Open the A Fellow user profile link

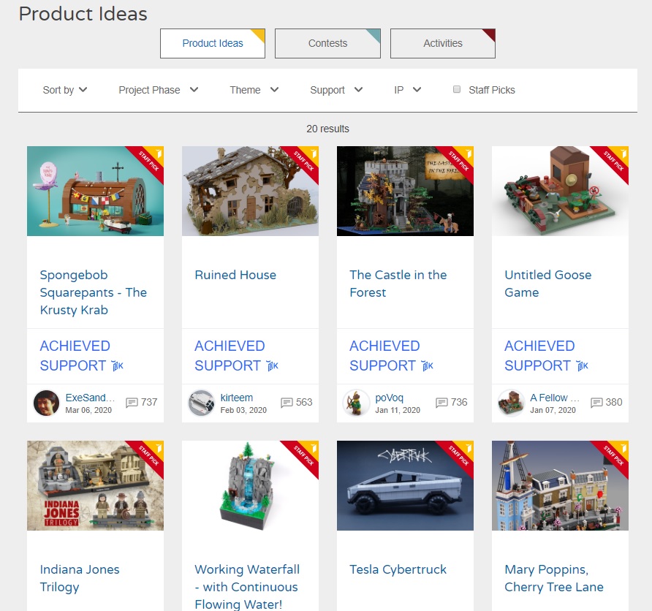tap(555, 398)
